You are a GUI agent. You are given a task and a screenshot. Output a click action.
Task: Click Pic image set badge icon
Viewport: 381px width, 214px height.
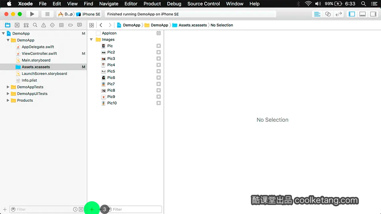(x=159, y=46)
